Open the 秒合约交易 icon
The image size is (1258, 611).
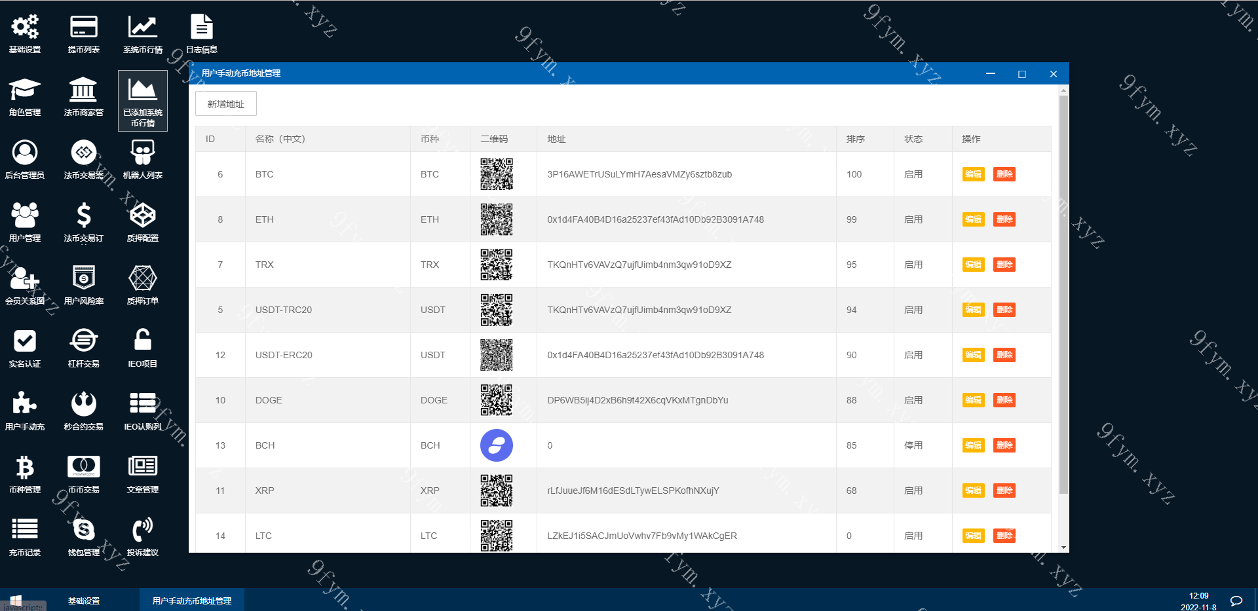83,404
